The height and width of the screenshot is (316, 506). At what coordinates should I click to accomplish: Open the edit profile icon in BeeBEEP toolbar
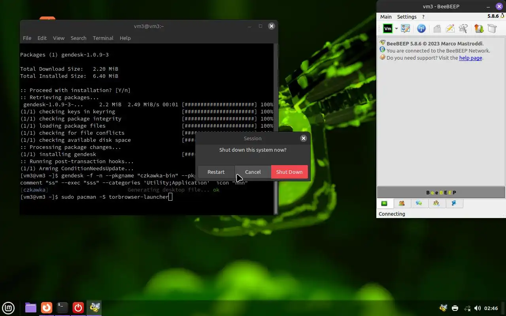point(406,28)
